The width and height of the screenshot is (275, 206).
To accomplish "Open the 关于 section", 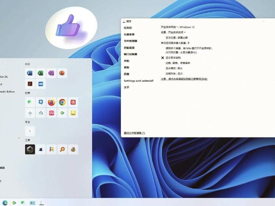I will (x=126, y=87).
